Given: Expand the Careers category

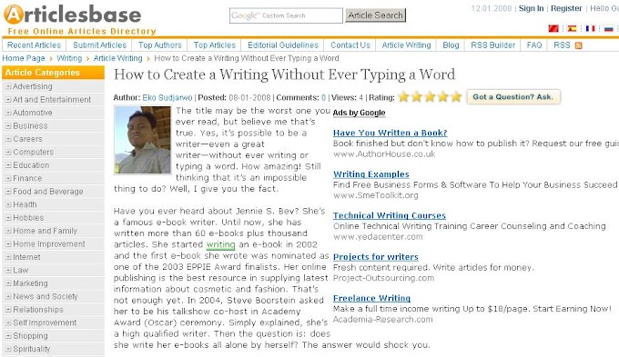Looking at the screenshot, I should 8,139.
